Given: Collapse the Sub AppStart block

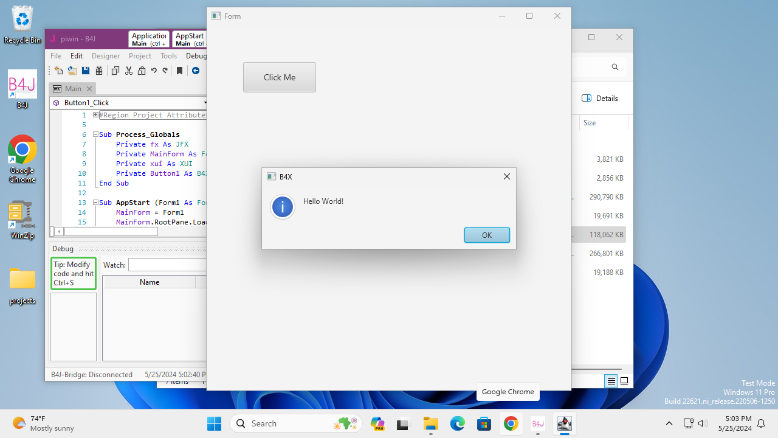Looking at the screenshot, I should (95, 203).
